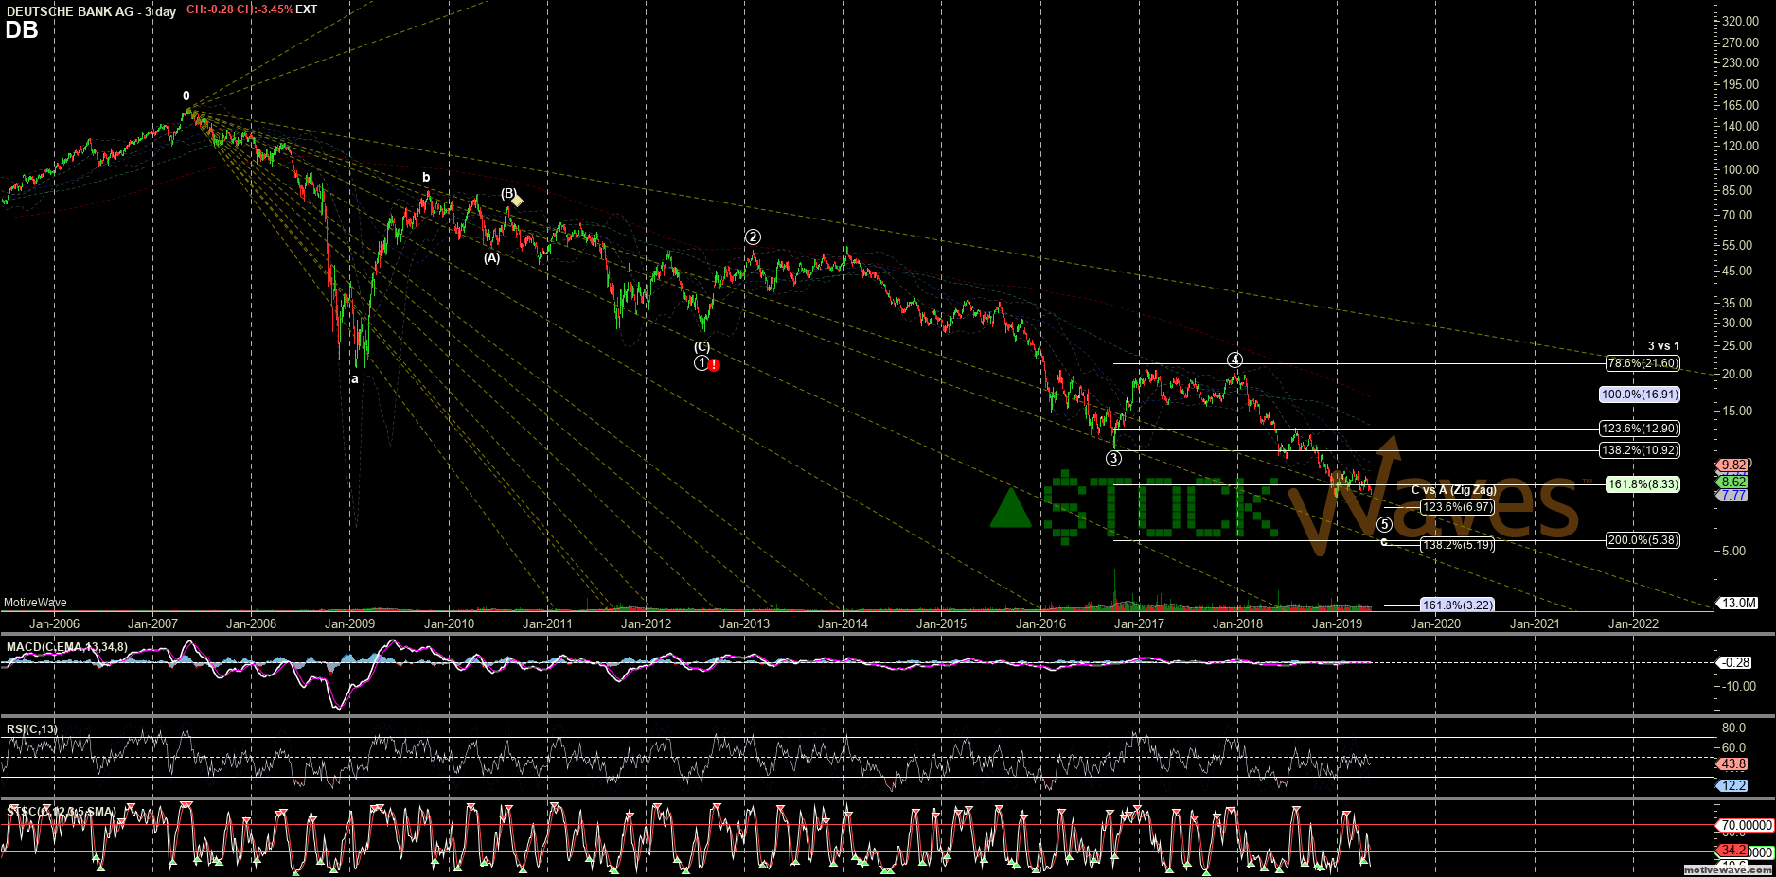Select the (C) wave label
Viewport: 1776px width, 877px height.
(702, 347)
